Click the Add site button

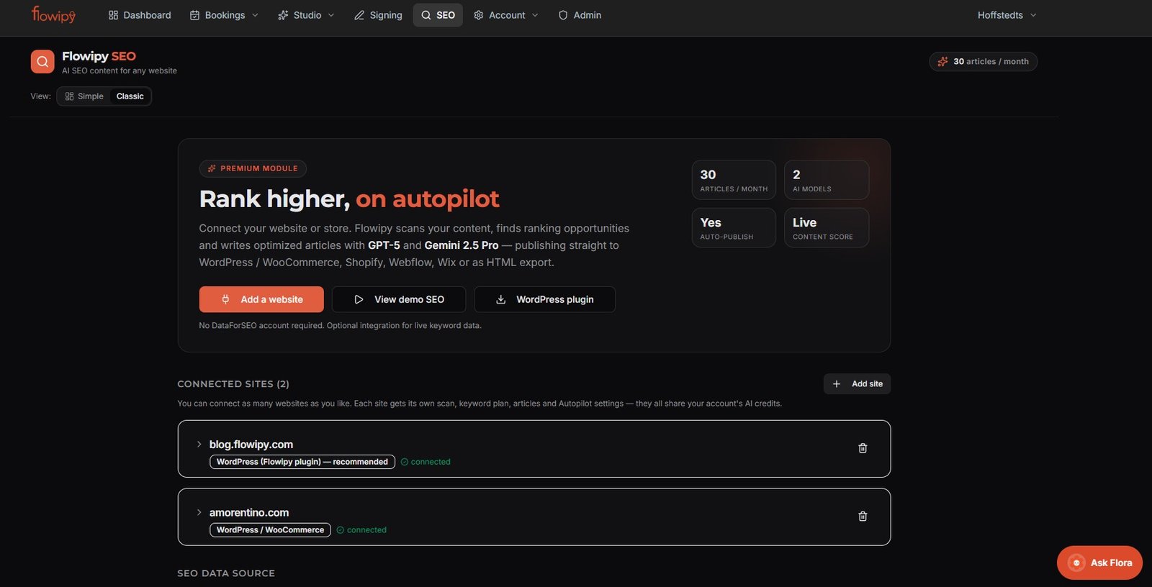857,384
